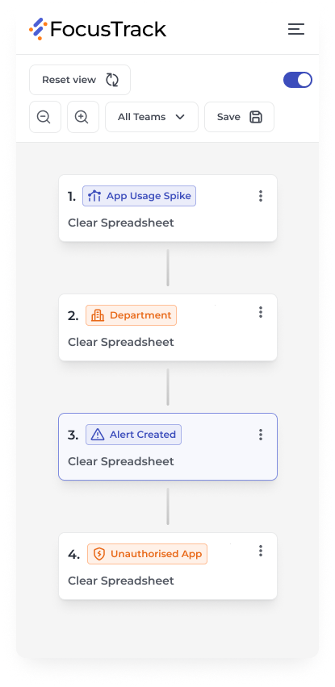Image resolution: width=335 pixels, height=687 pixels.
Task: Click the zoom in magnifier icon
Action: [x=82, y=117]
